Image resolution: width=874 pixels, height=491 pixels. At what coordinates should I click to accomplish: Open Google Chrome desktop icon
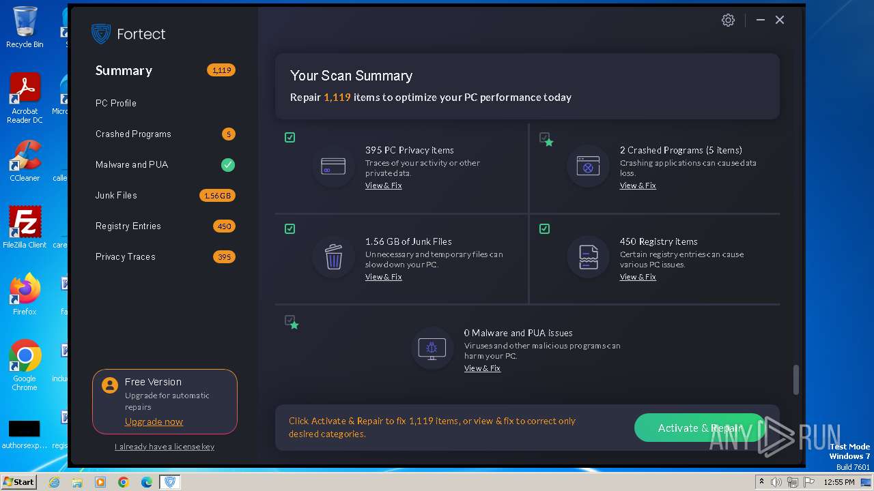click(25, 366)
